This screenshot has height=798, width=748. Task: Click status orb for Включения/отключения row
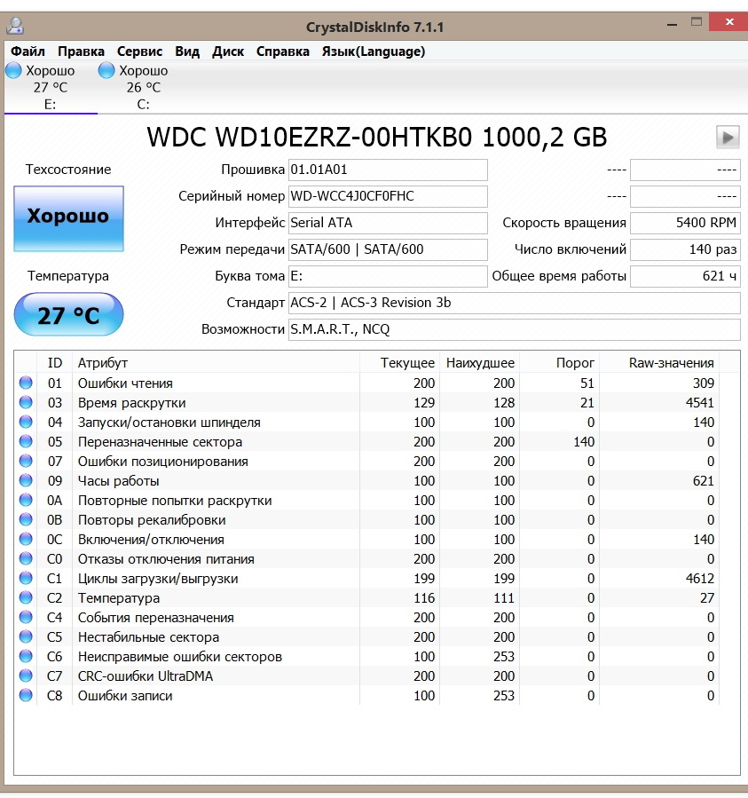point(26,539)
